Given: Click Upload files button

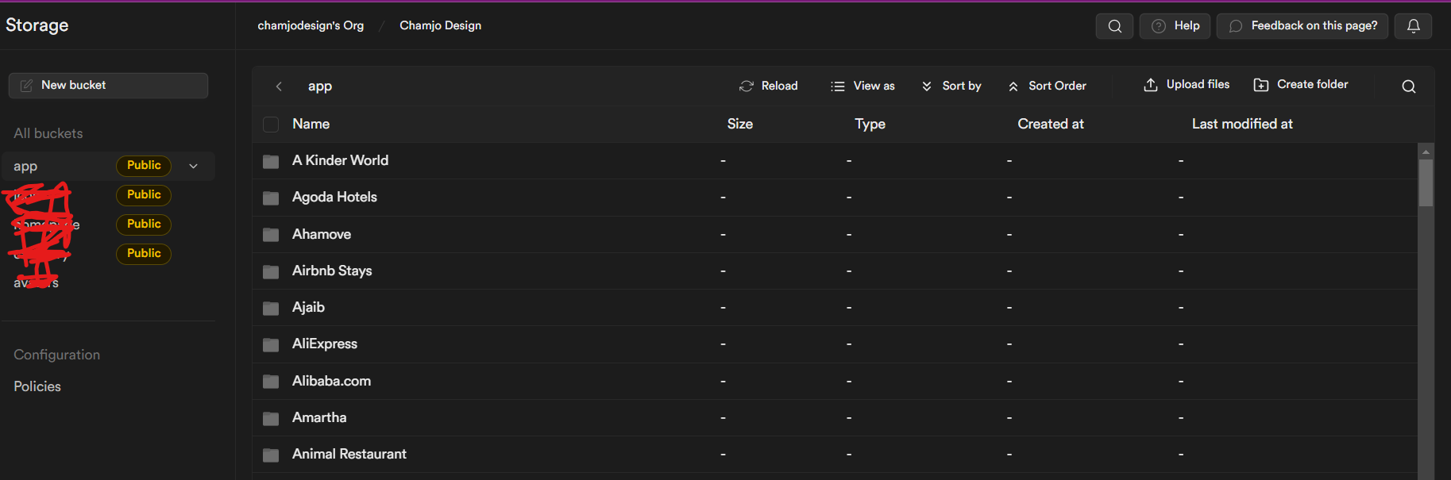Looking at the screenshot, I should click(x=1187, y=85).
